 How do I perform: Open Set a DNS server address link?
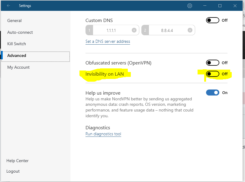[108, 42]
